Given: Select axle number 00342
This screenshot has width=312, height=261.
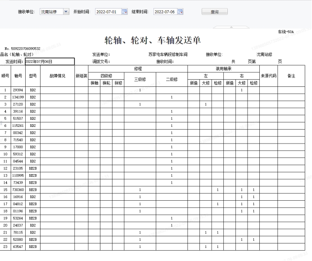Looking at the screenshot, I should [18, 133].
